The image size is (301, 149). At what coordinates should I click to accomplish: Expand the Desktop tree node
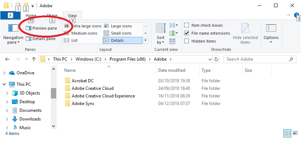(7, 102)
